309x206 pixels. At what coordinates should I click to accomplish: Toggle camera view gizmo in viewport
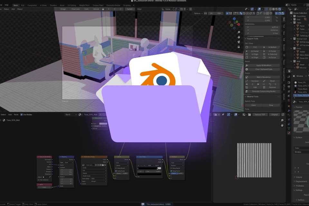click(239, 42)
